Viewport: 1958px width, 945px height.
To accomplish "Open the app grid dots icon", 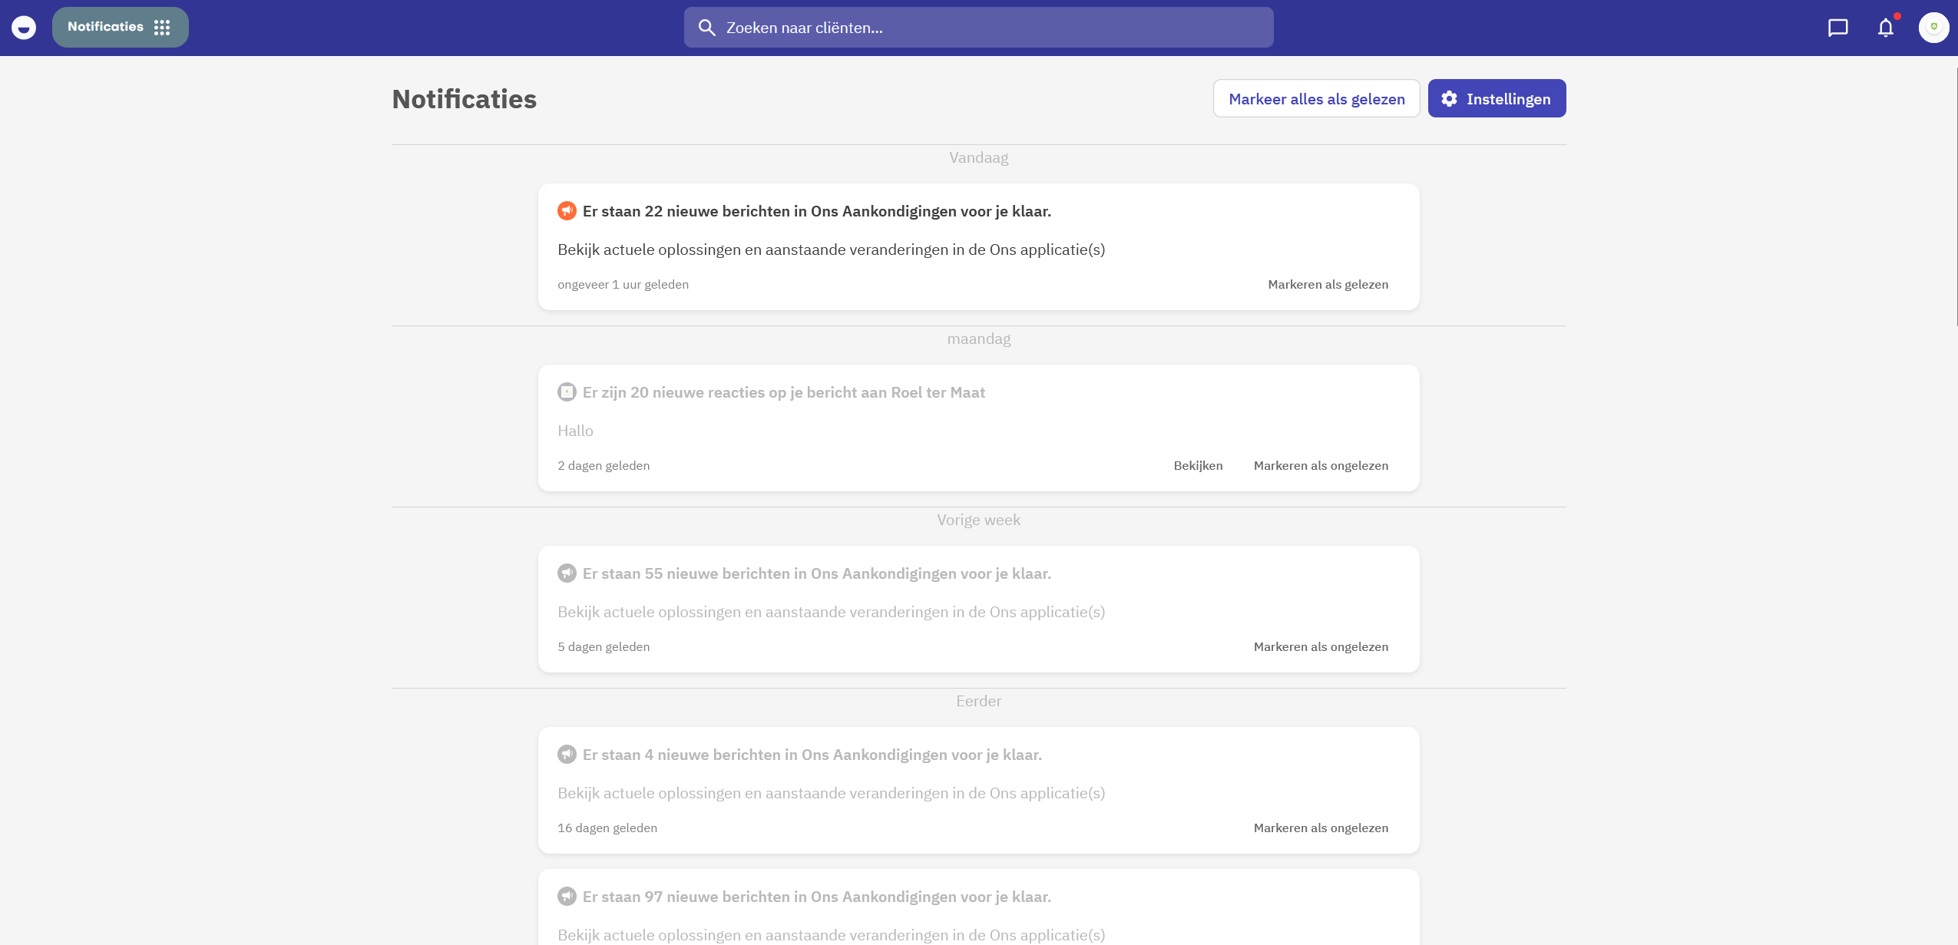I will click(x=162, y=28).
